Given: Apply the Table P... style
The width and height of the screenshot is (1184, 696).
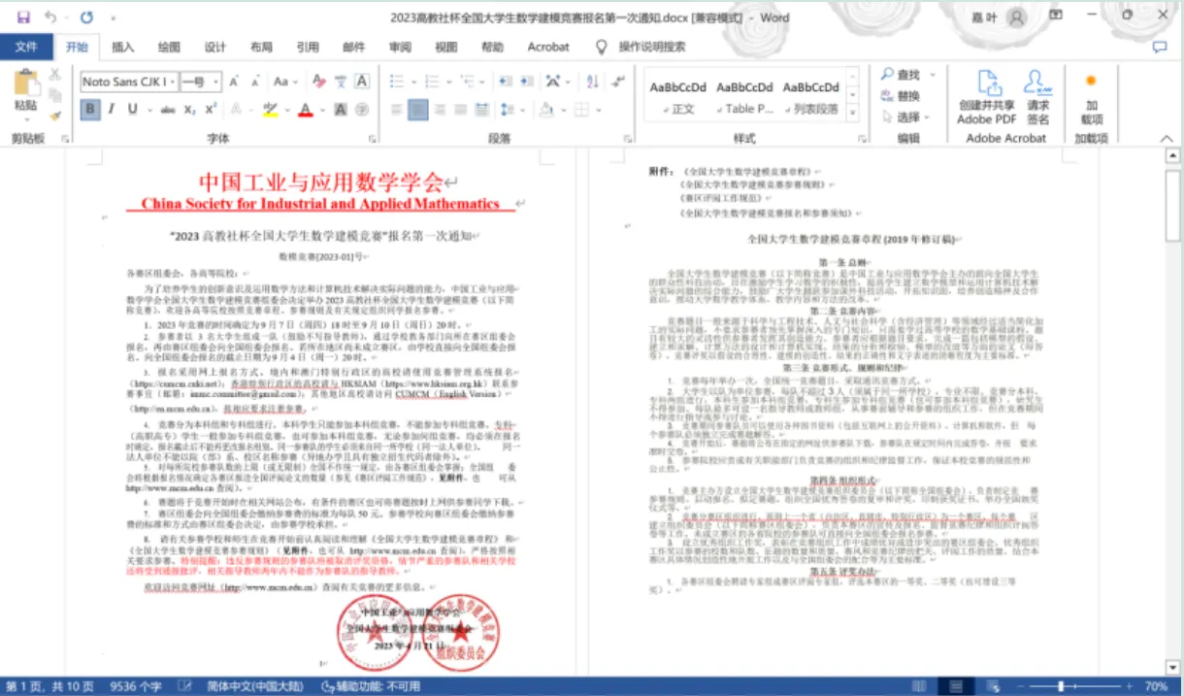Looking at the screenshot, I should 744,96.
